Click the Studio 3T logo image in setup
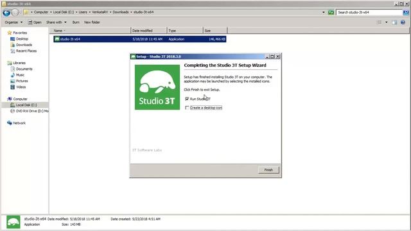Viewport: 411px width, 231px height. tap(157, 87)
